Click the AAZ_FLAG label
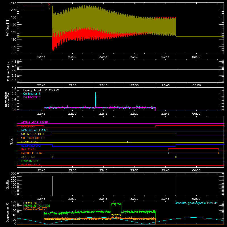227x227 pixels. click(28, 157)
